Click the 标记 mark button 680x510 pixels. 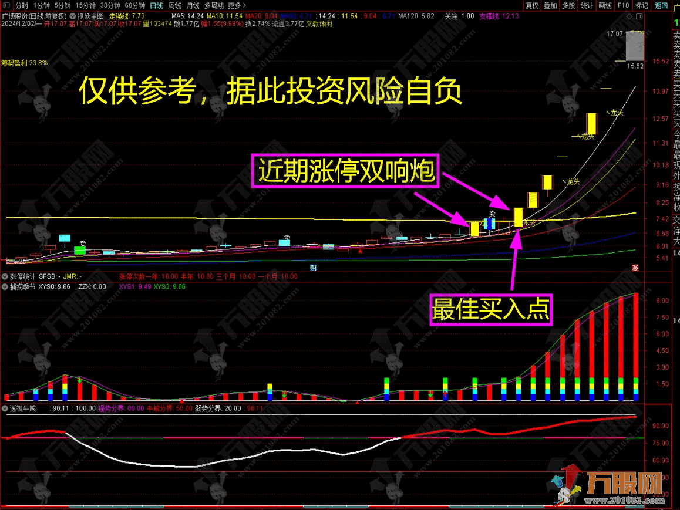tap(641, 6)
